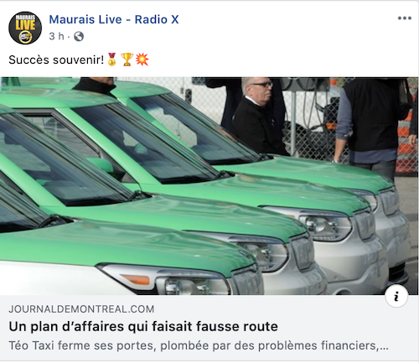Select the "Succès souvenir!" post text
419x363 pixels.
(x=56, y=60)
